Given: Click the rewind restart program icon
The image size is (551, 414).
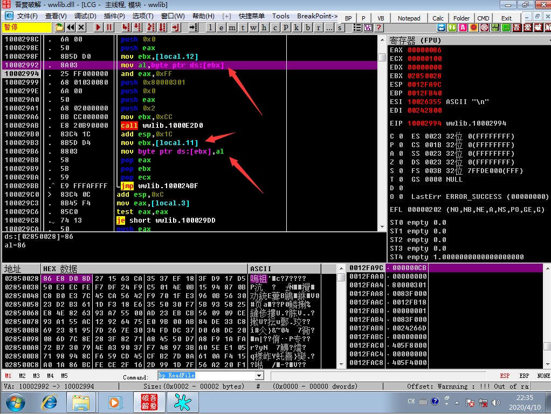Looking at the screenshot, I should [x=70, y=27].
